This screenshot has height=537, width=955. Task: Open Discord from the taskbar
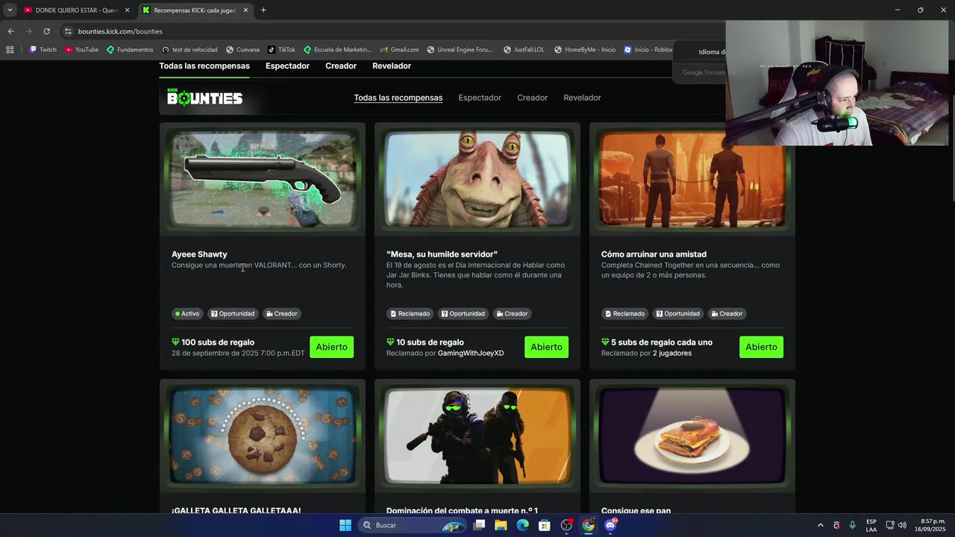coord(611,525)
